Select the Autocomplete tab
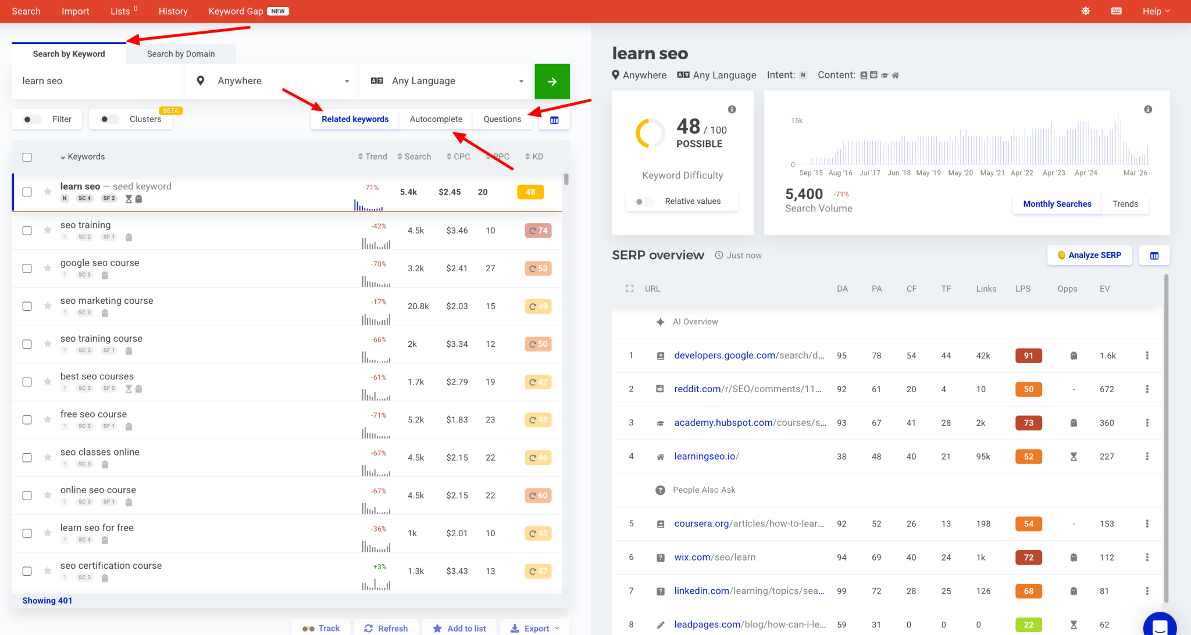1191x635 pixels. pos(436,119)
